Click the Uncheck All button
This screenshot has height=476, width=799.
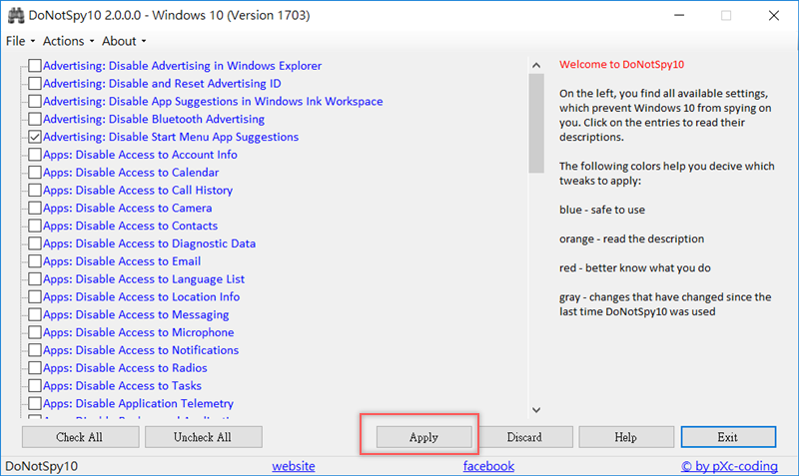tap(204, 437)
